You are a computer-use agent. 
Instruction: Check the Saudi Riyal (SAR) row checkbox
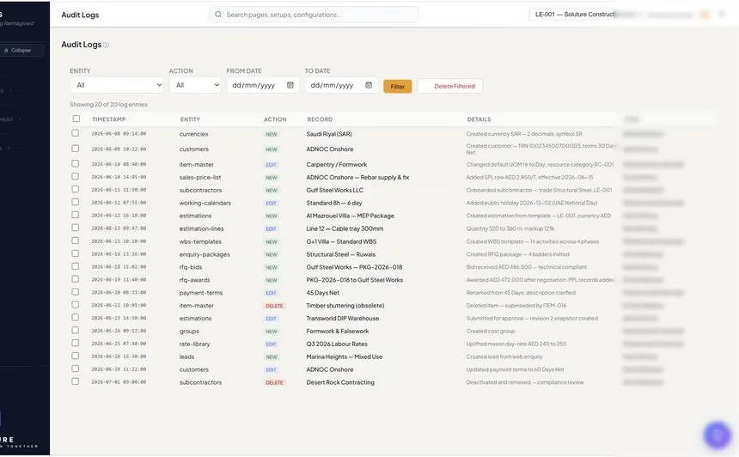point(76,133)
